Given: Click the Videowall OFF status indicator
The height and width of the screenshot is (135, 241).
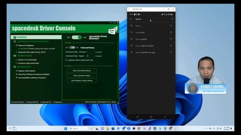Looking at the screenshot, I should [x=46, y=102].
